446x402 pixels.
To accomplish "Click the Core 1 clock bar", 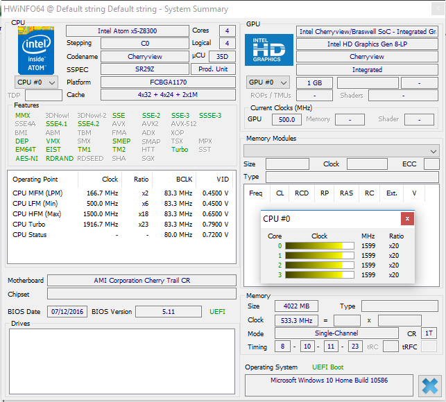I will pyautogui.click(x=320, y=256).
